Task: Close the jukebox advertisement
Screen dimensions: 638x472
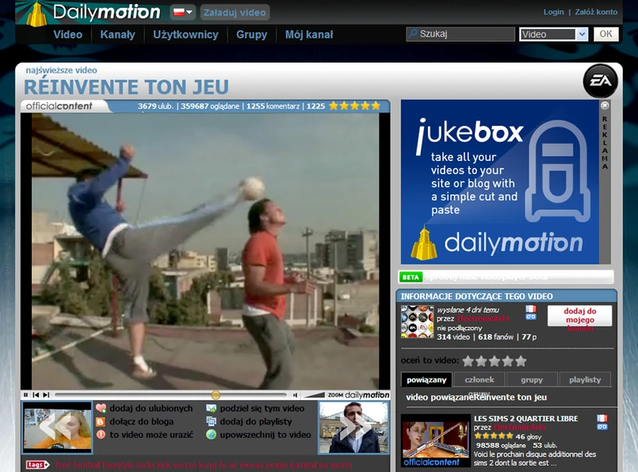Action: [x=605, y=105]
